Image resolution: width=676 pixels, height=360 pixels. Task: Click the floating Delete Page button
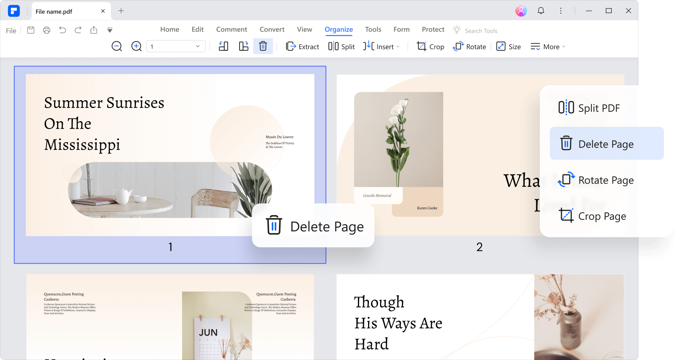[x=313, y=225]
